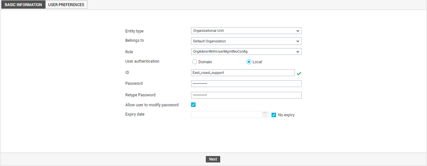The height and width of the screenshot is (166, 427).
Task: Click the Role label text
Action: [x=129, y=52]
